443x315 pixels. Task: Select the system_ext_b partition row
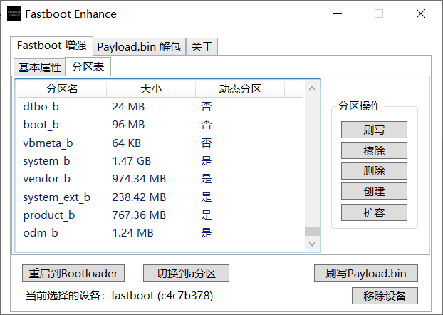coord(160,197)
